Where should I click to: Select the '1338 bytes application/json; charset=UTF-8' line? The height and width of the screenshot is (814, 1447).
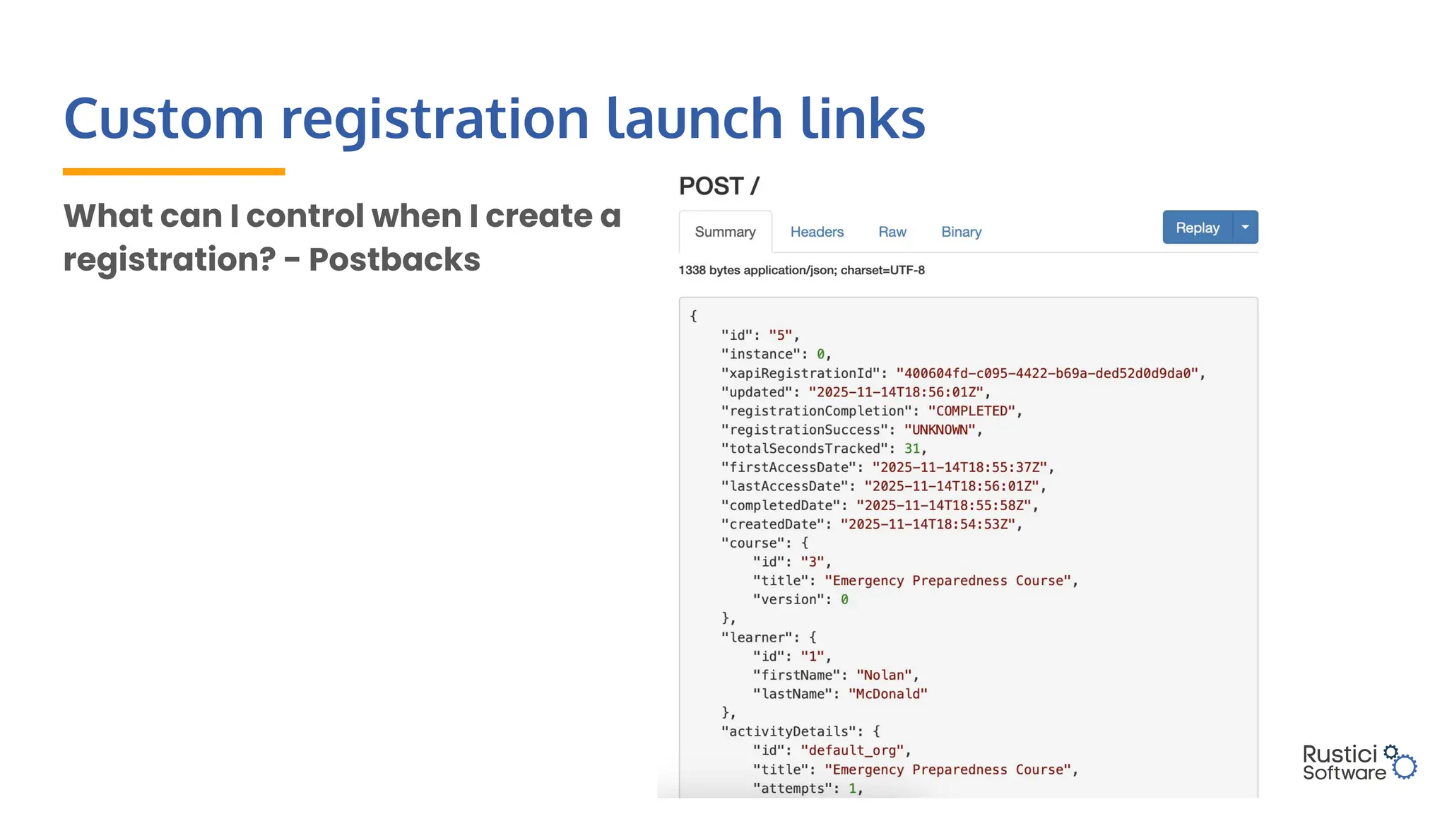pyautogui.click(x=801, y=270)
